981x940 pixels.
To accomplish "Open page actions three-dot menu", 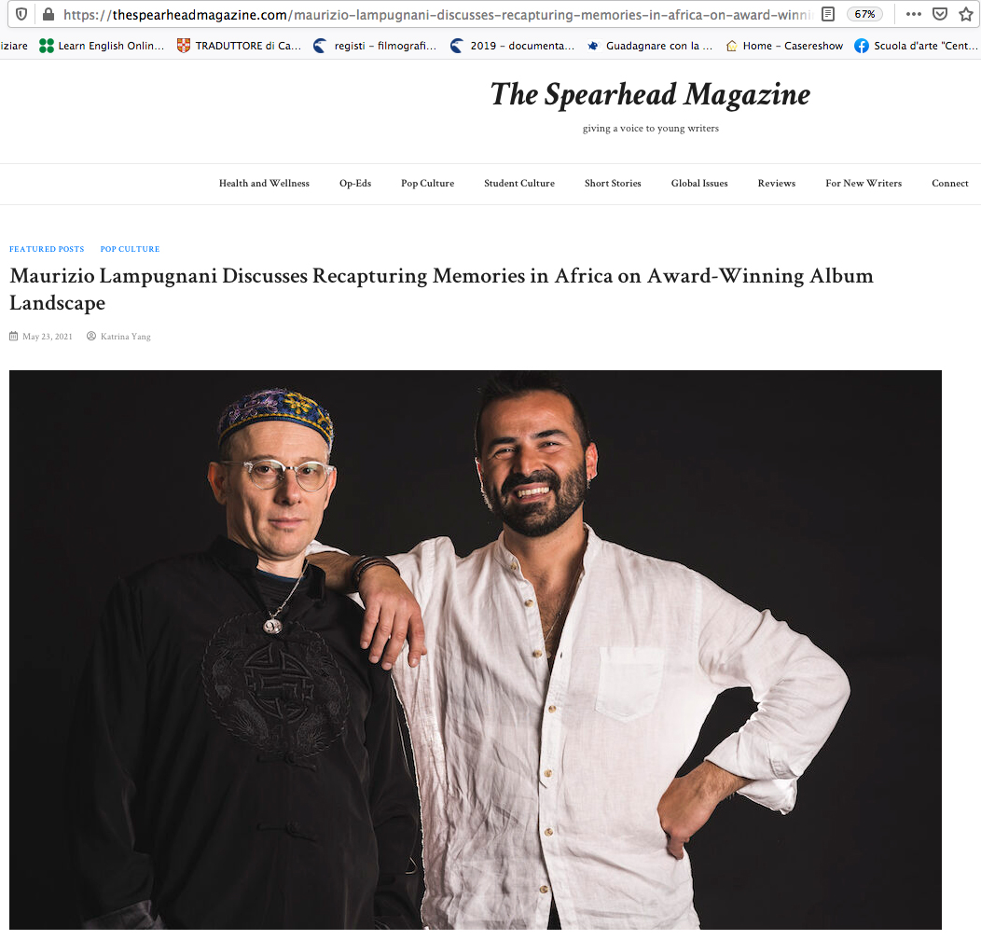I will point(914,14).
